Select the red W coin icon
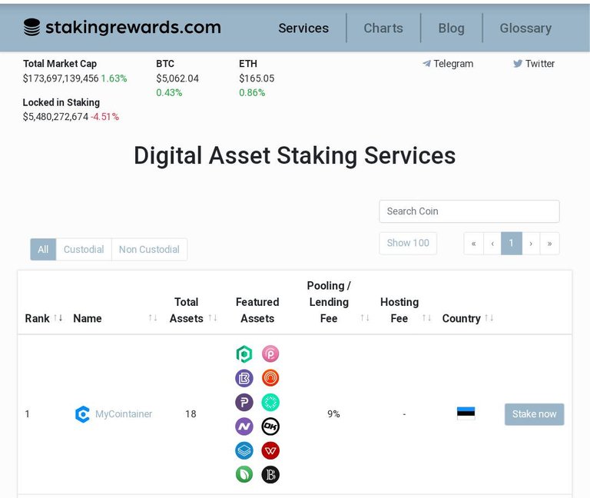The image size is (590, 498). (x=270, y=450)
